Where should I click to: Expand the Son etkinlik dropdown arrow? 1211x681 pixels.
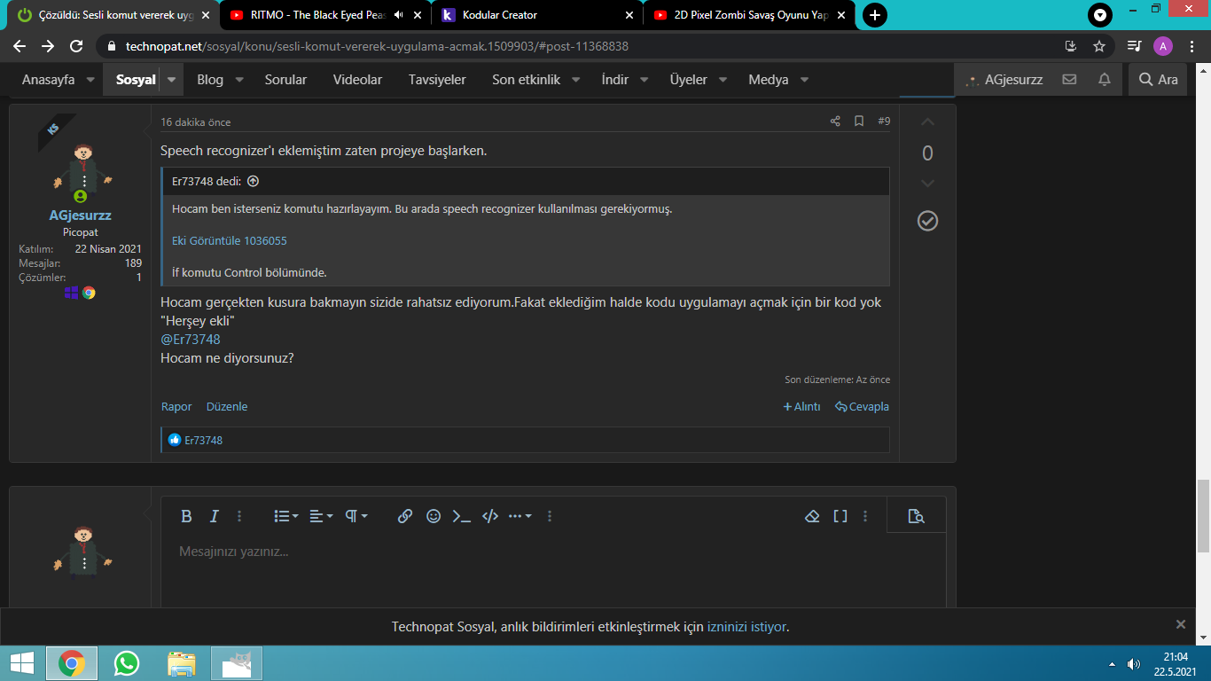[576, 80]
